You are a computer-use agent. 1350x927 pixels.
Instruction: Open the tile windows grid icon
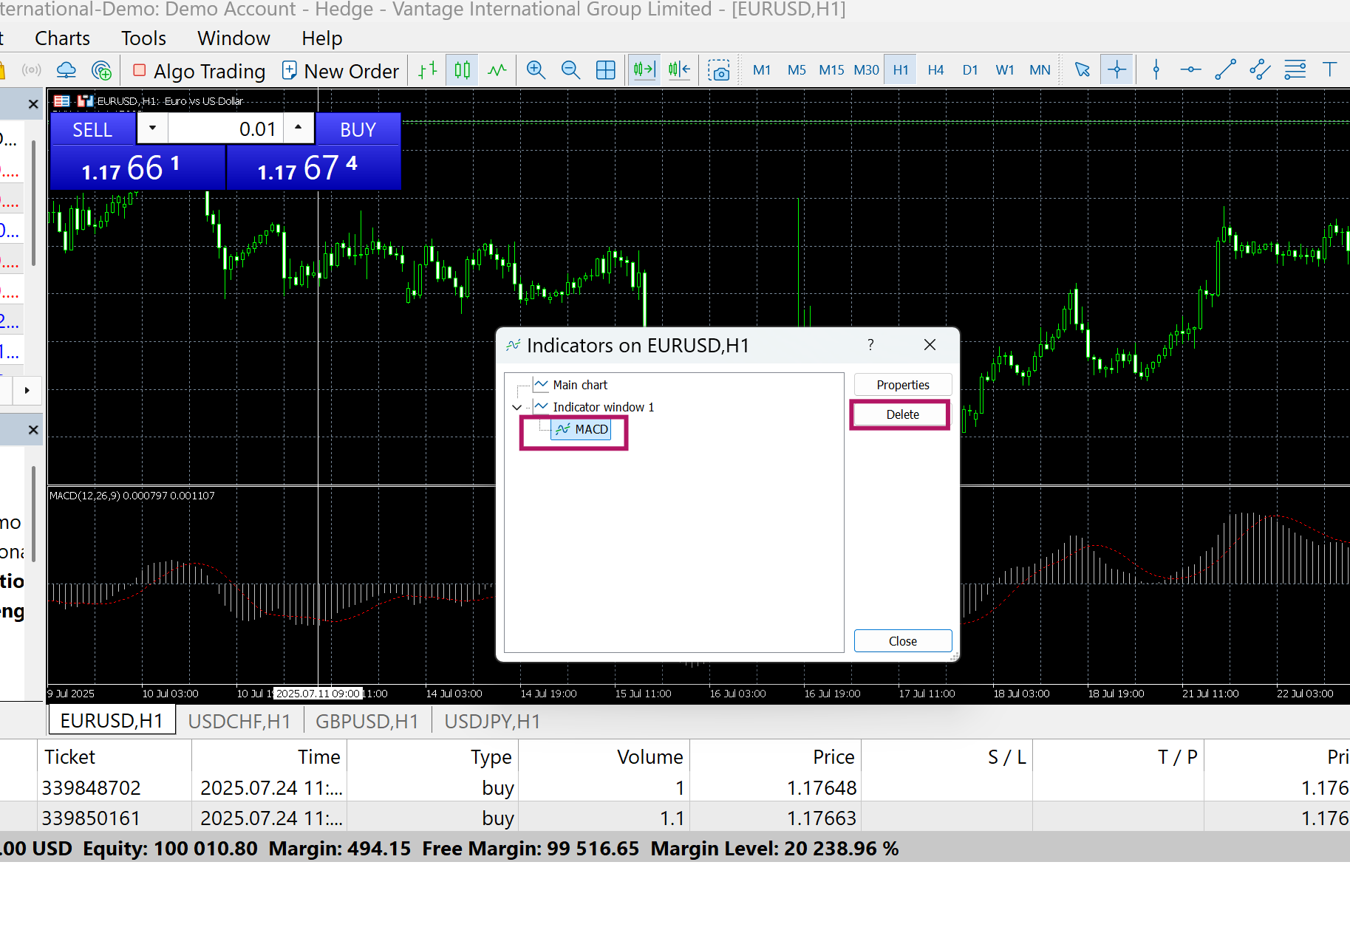[605, 70]
